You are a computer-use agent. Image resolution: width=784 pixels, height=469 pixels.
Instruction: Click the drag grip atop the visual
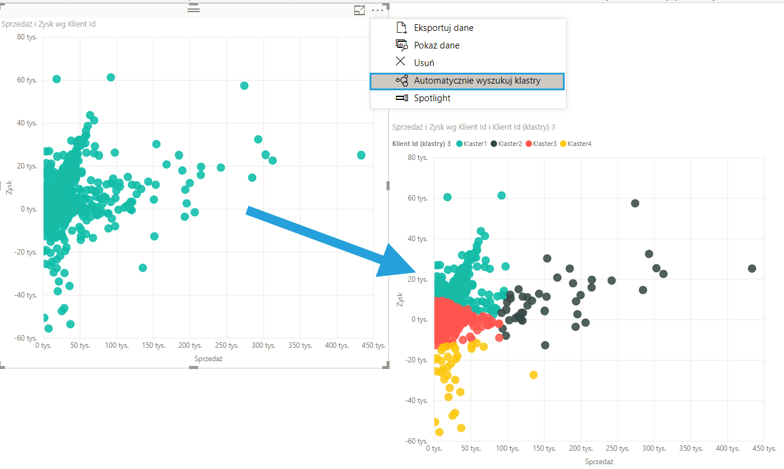click(193, 10)
